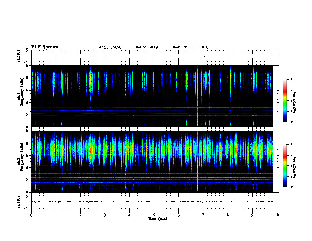Click the "2" kHz tick on ch.2 frequency axis
The image size is (312, 241).
pyautogui.click(x=28, y=180)
